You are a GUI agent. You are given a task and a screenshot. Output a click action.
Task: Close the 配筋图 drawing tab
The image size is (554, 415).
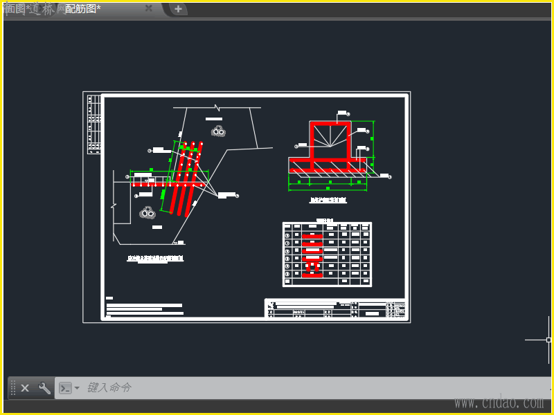(149, 8)
